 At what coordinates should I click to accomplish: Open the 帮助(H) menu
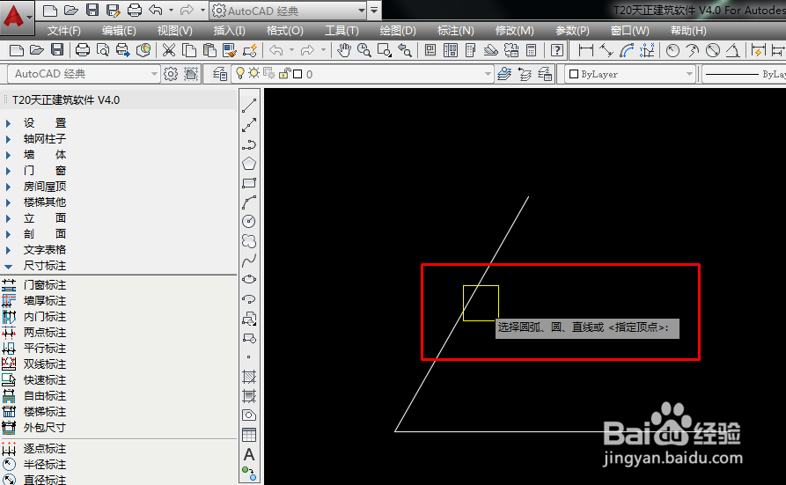pos(688,31)
